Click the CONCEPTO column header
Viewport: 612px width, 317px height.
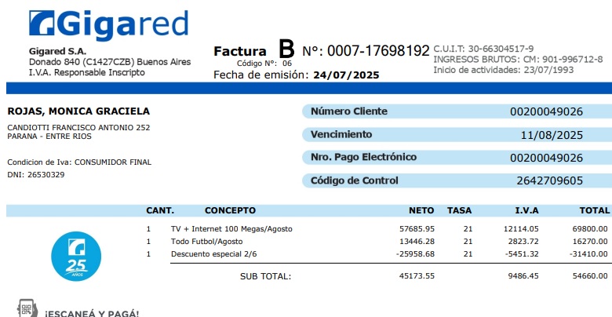point(230,210)
